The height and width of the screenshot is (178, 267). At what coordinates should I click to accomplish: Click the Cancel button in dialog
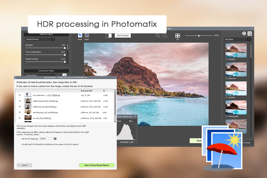[24, 165]
